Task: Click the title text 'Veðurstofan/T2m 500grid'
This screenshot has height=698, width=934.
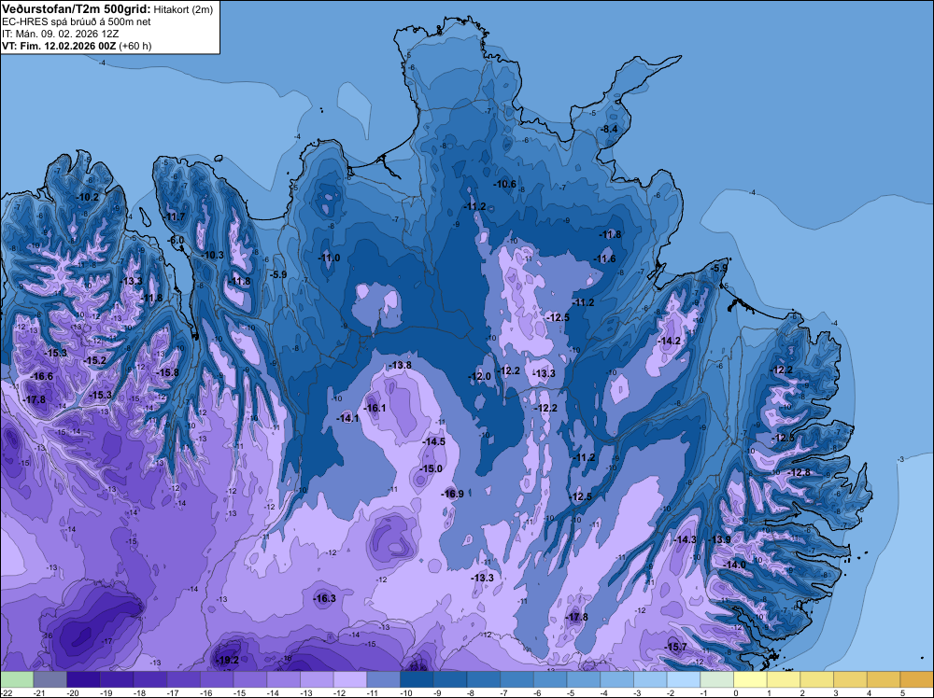Action: (x=77, y=9)
